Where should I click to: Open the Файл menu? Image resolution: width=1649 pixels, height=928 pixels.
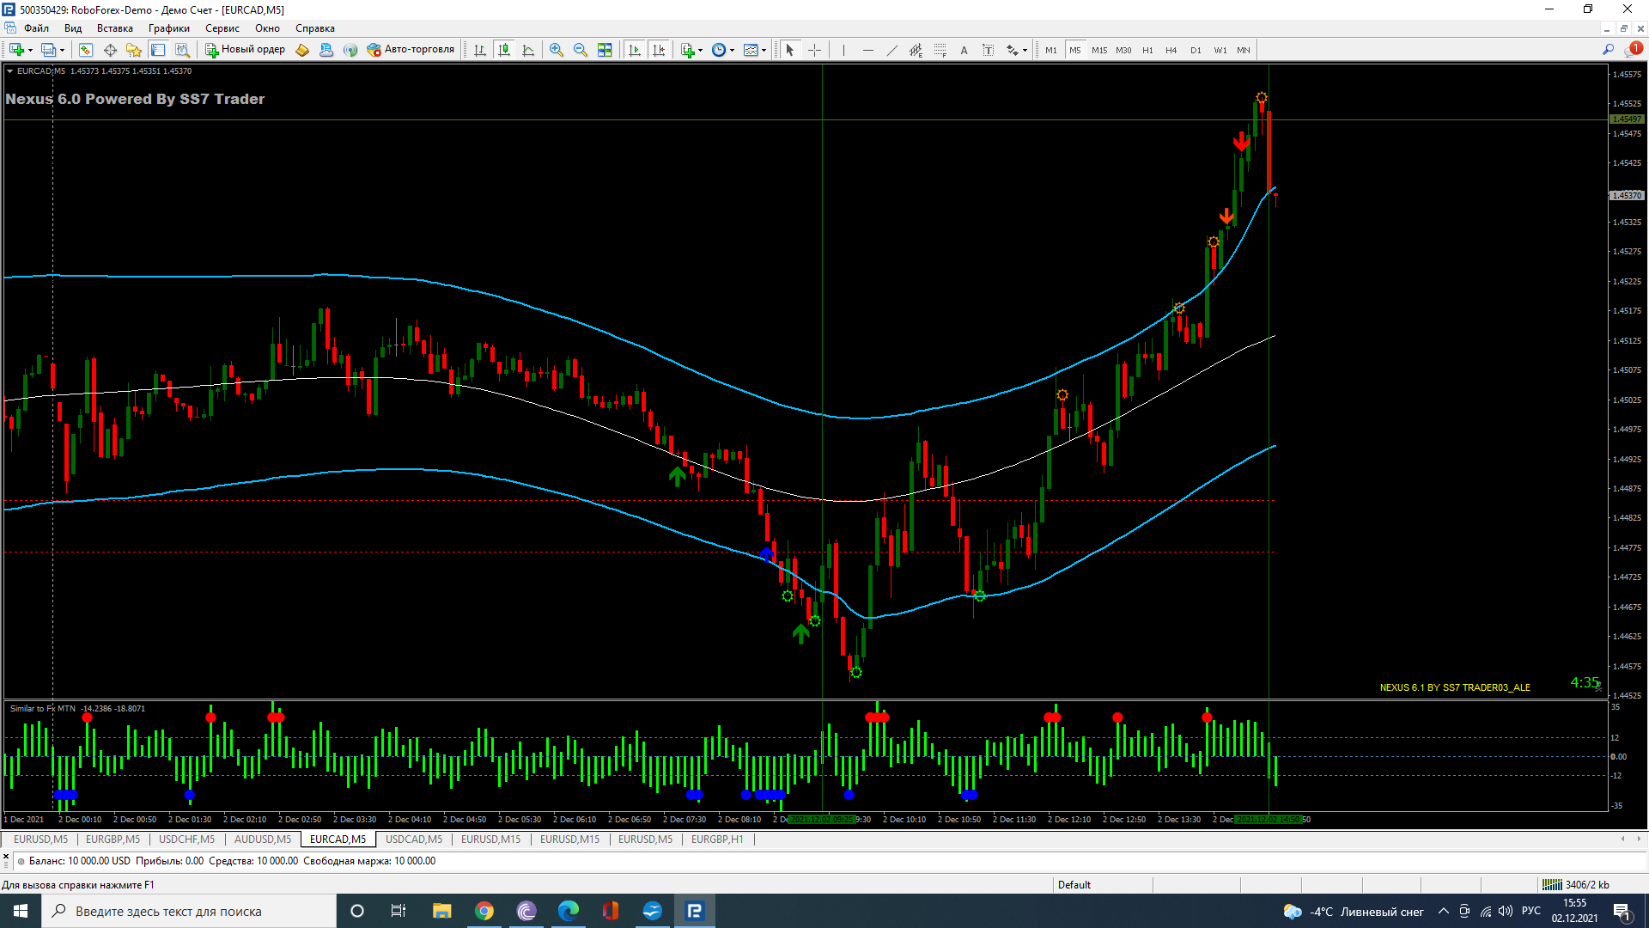click(x=36, y=28)
